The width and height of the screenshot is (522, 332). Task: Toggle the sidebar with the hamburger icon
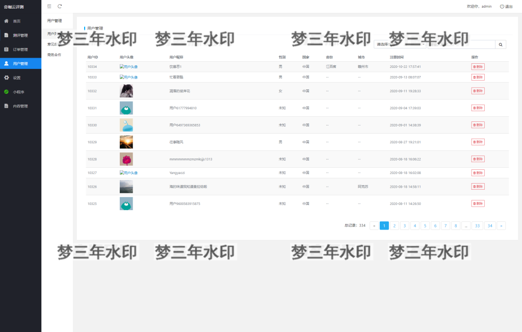pos(49,6)
